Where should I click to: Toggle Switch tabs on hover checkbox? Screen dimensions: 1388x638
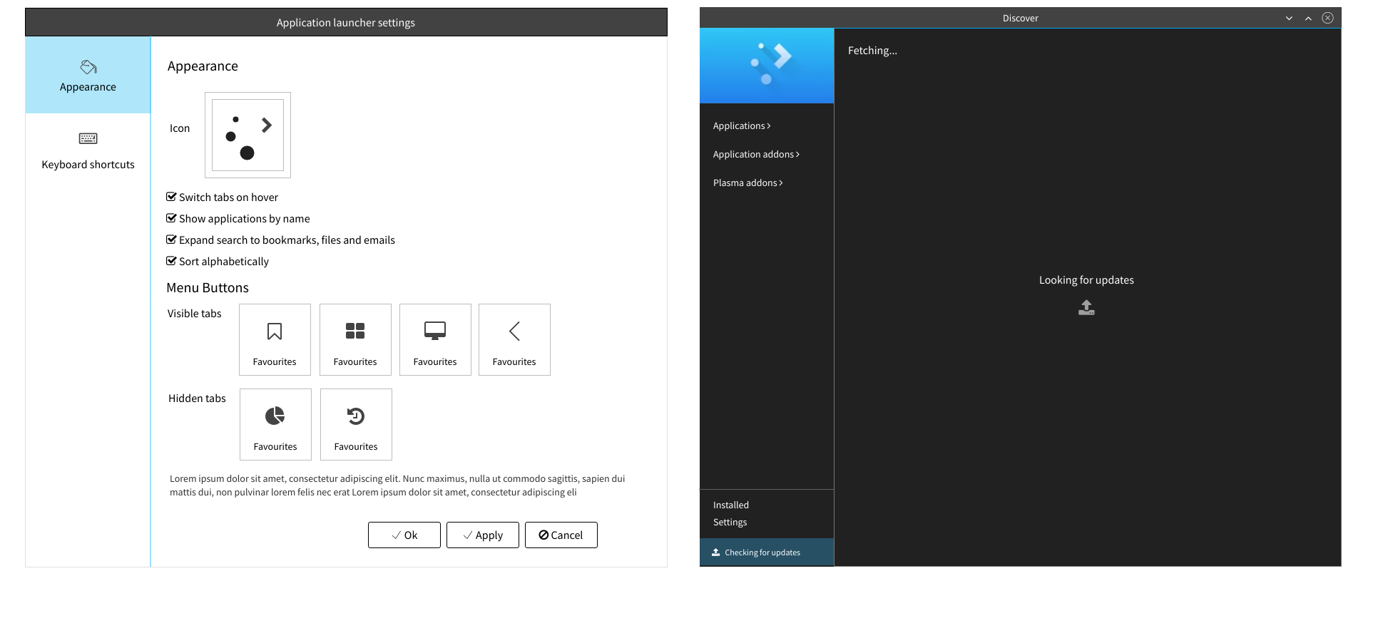click(x=171, y=197)
